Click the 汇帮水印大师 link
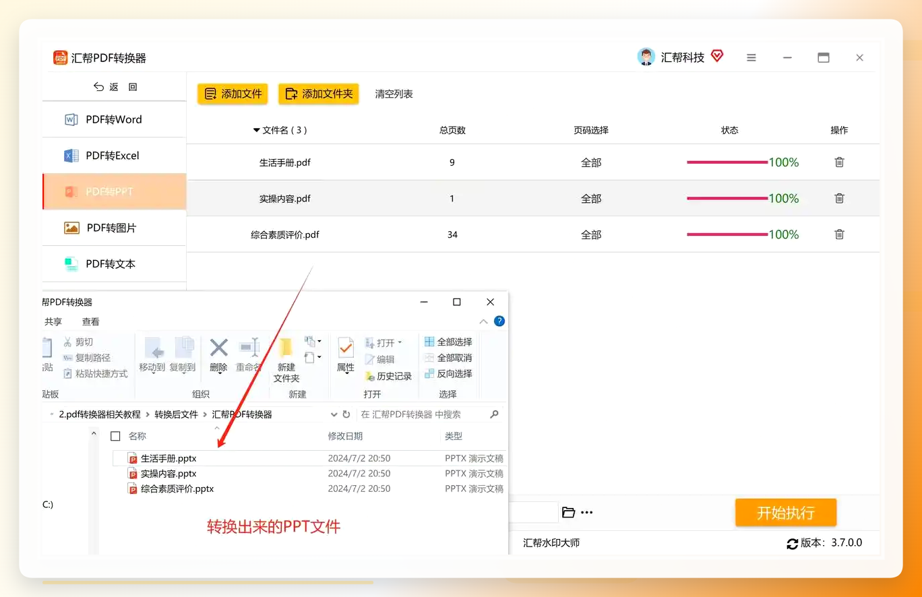Screen dimensions: 922x597 551,542
